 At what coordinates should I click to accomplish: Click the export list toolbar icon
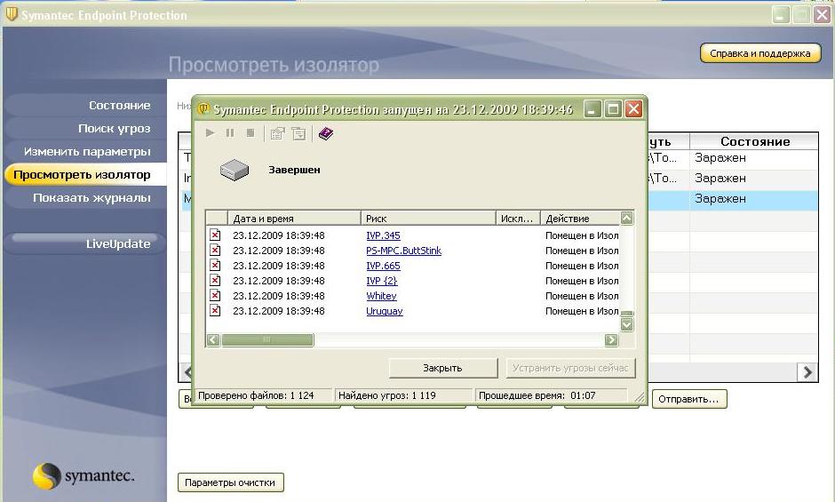coord(298,133)
